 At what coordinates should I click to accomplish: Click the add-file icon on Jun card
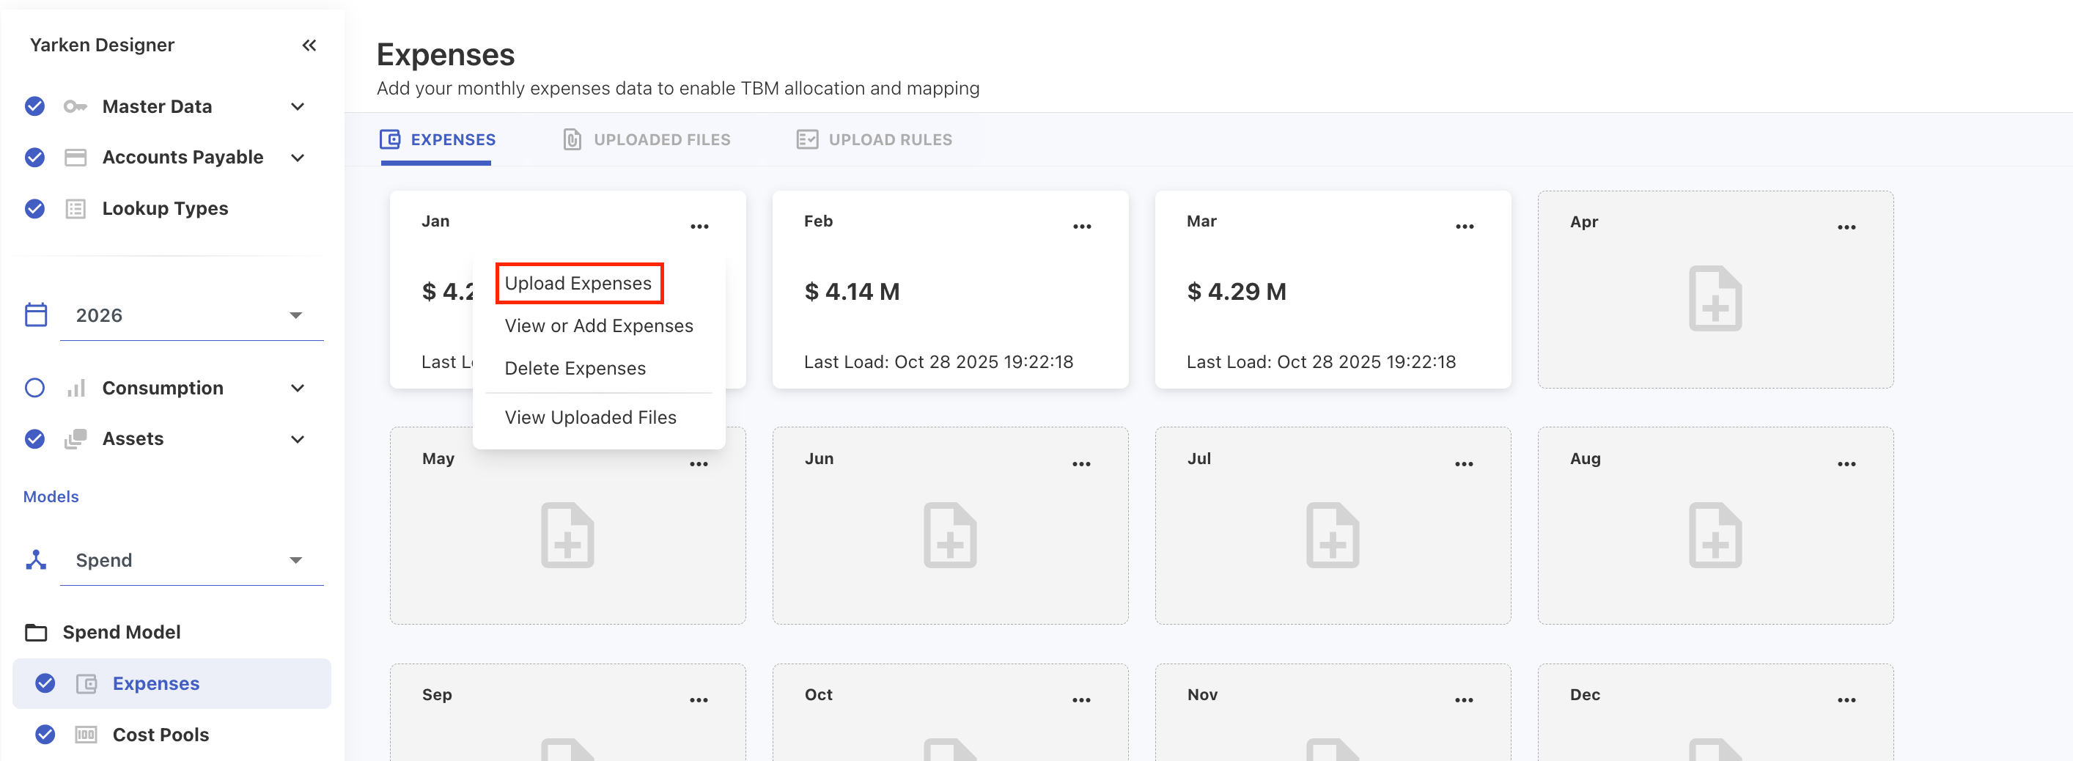949,535
